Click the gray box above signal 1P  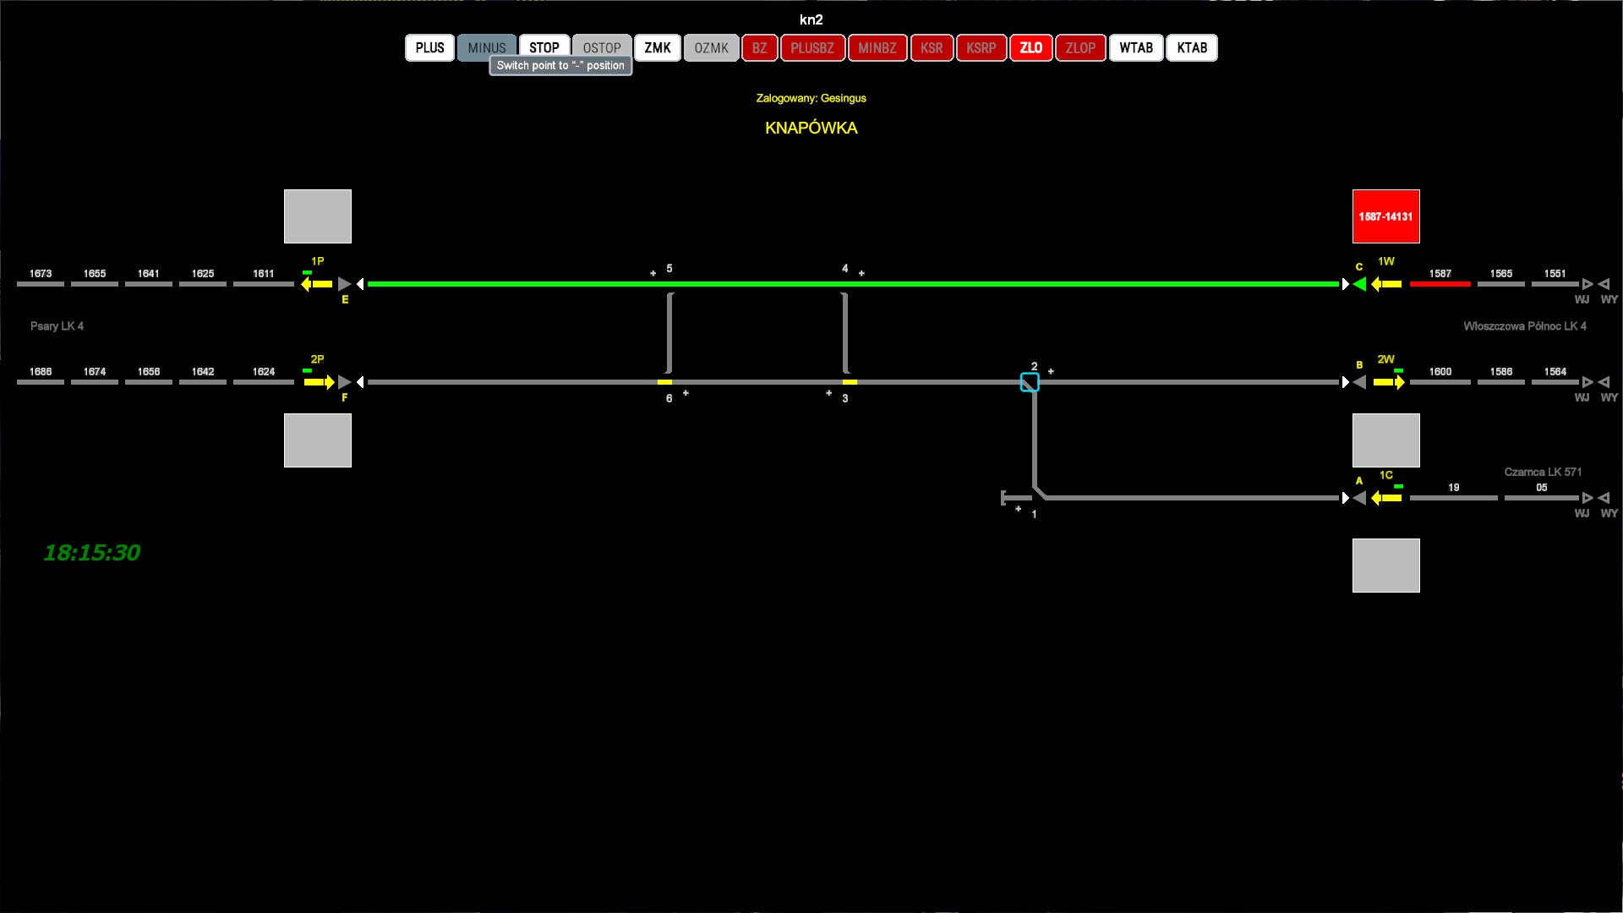point(317,216)
